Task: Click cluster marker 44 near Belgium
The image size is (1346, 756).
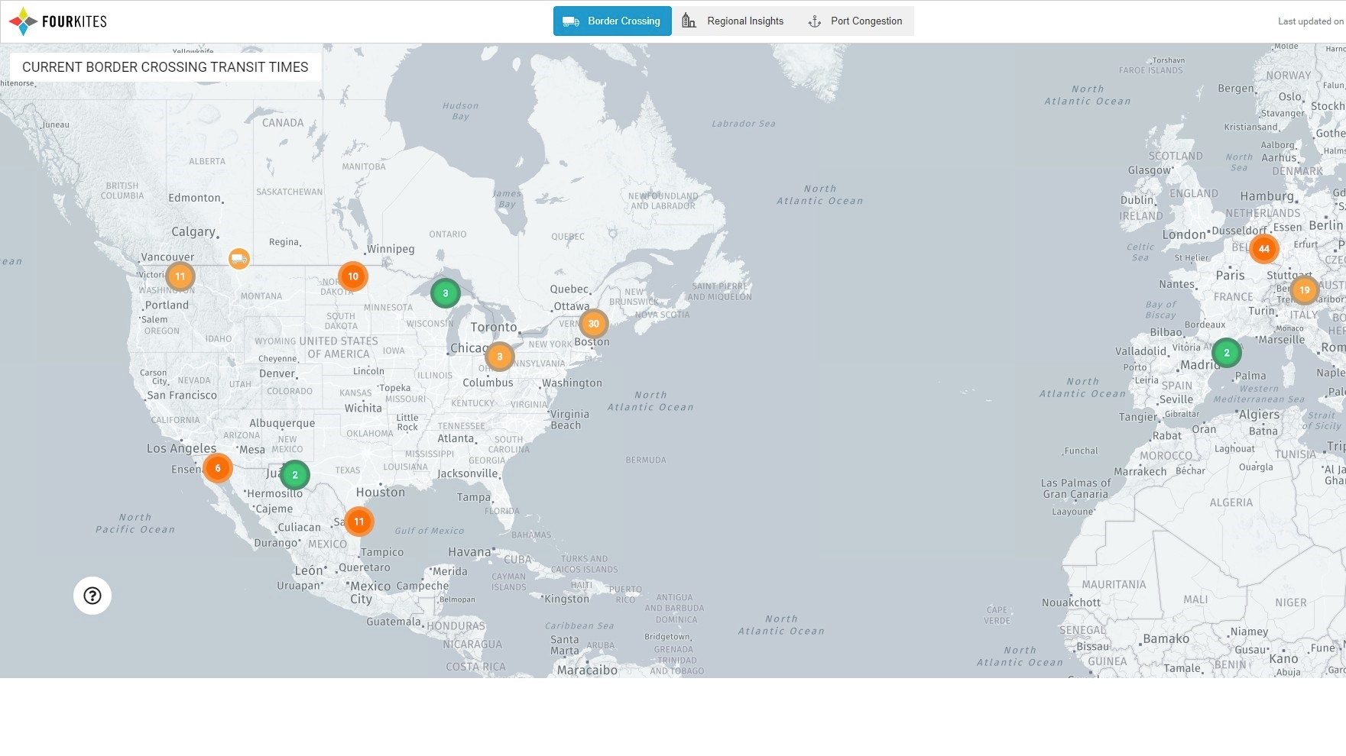Action: click(1264, 249)
